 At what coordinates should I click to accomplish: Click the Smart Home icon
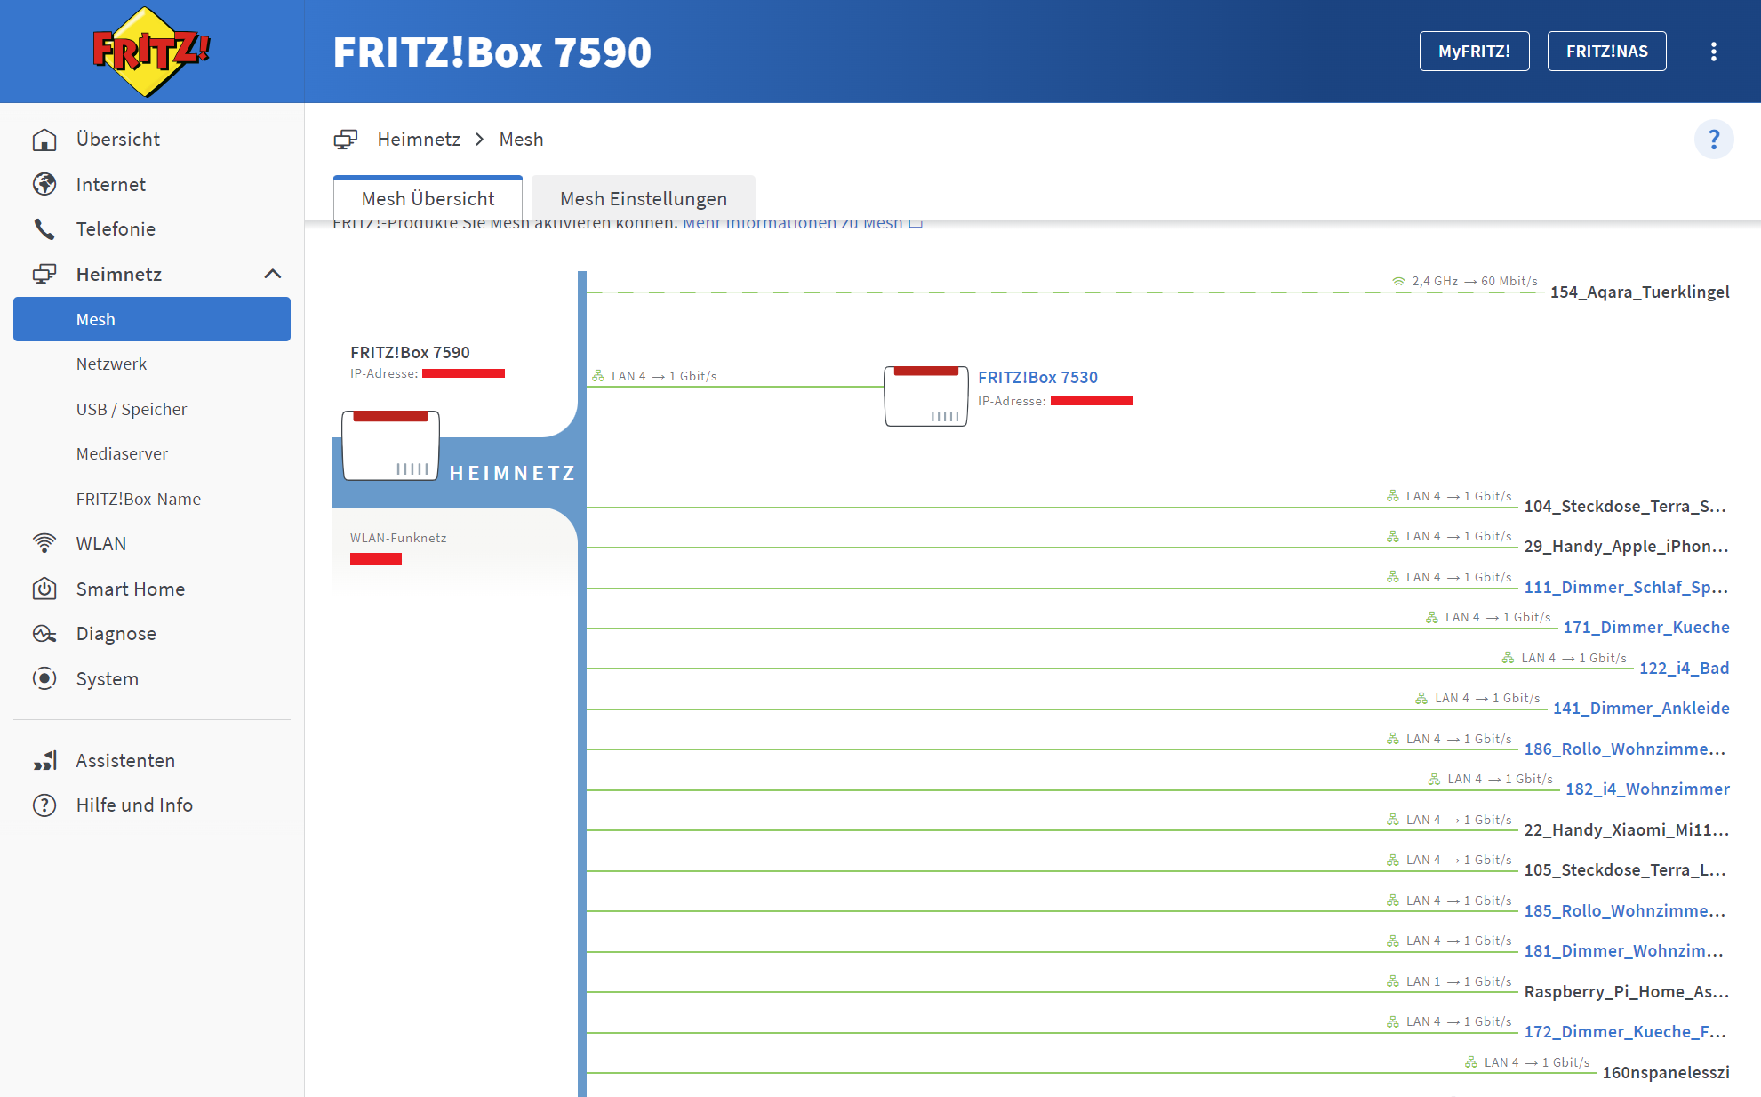point(44,589)
